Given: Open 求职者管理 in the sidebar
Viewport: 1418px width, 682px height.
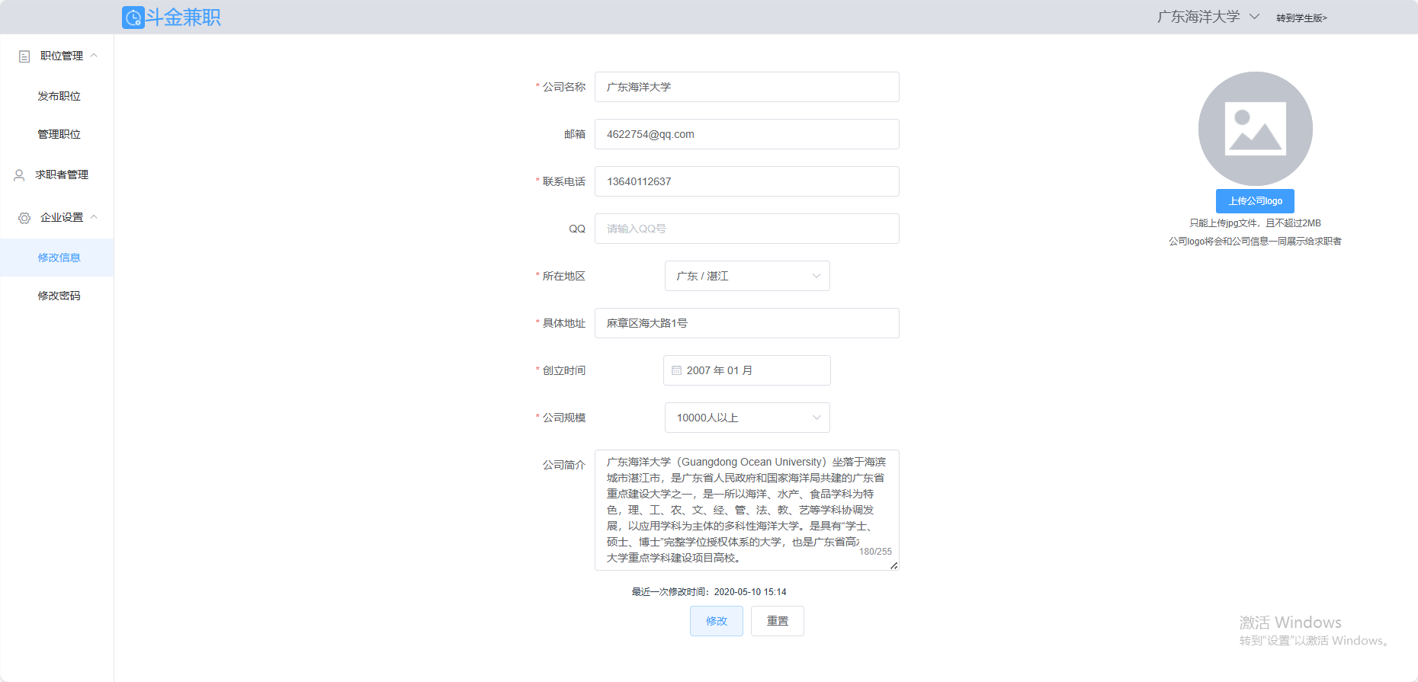Looking at the screenshot, I should point(57,175).
